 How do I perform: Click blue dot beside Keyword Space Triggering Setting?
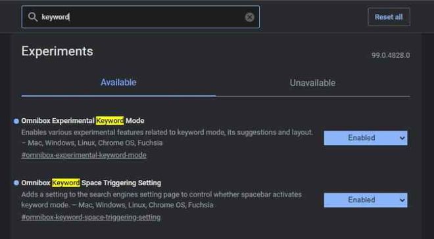pyautogui.click(x=16, y=183)
